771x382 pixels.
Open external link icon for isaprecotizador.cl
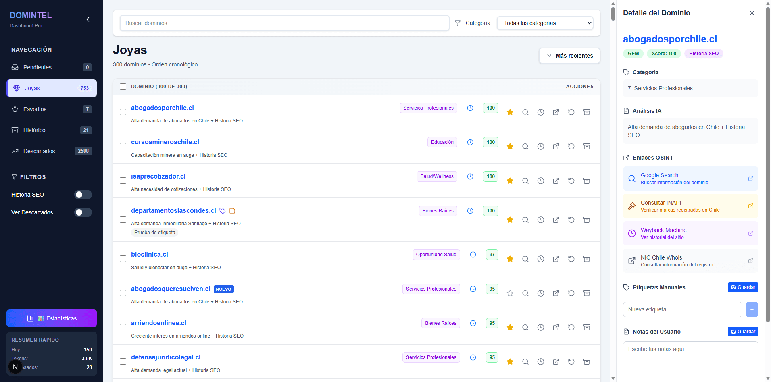(x=556, y=181)
